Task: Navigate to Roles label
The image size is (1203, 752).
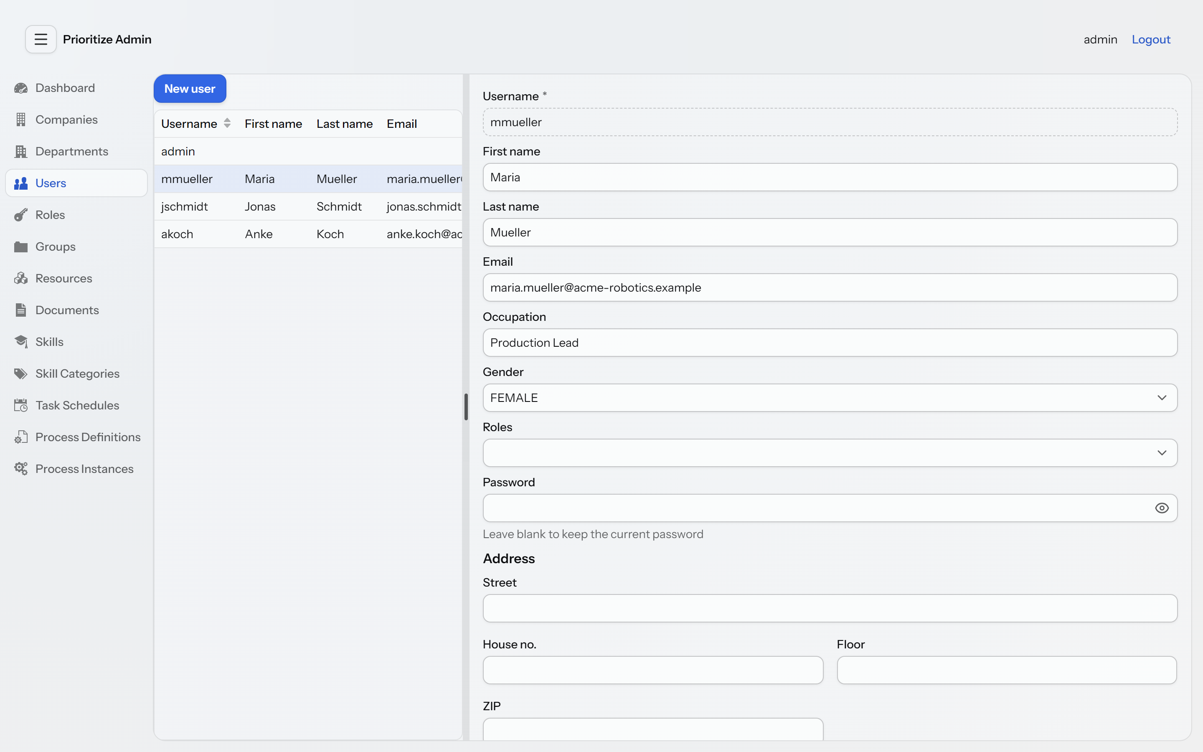Action: (x=50, y=215)
